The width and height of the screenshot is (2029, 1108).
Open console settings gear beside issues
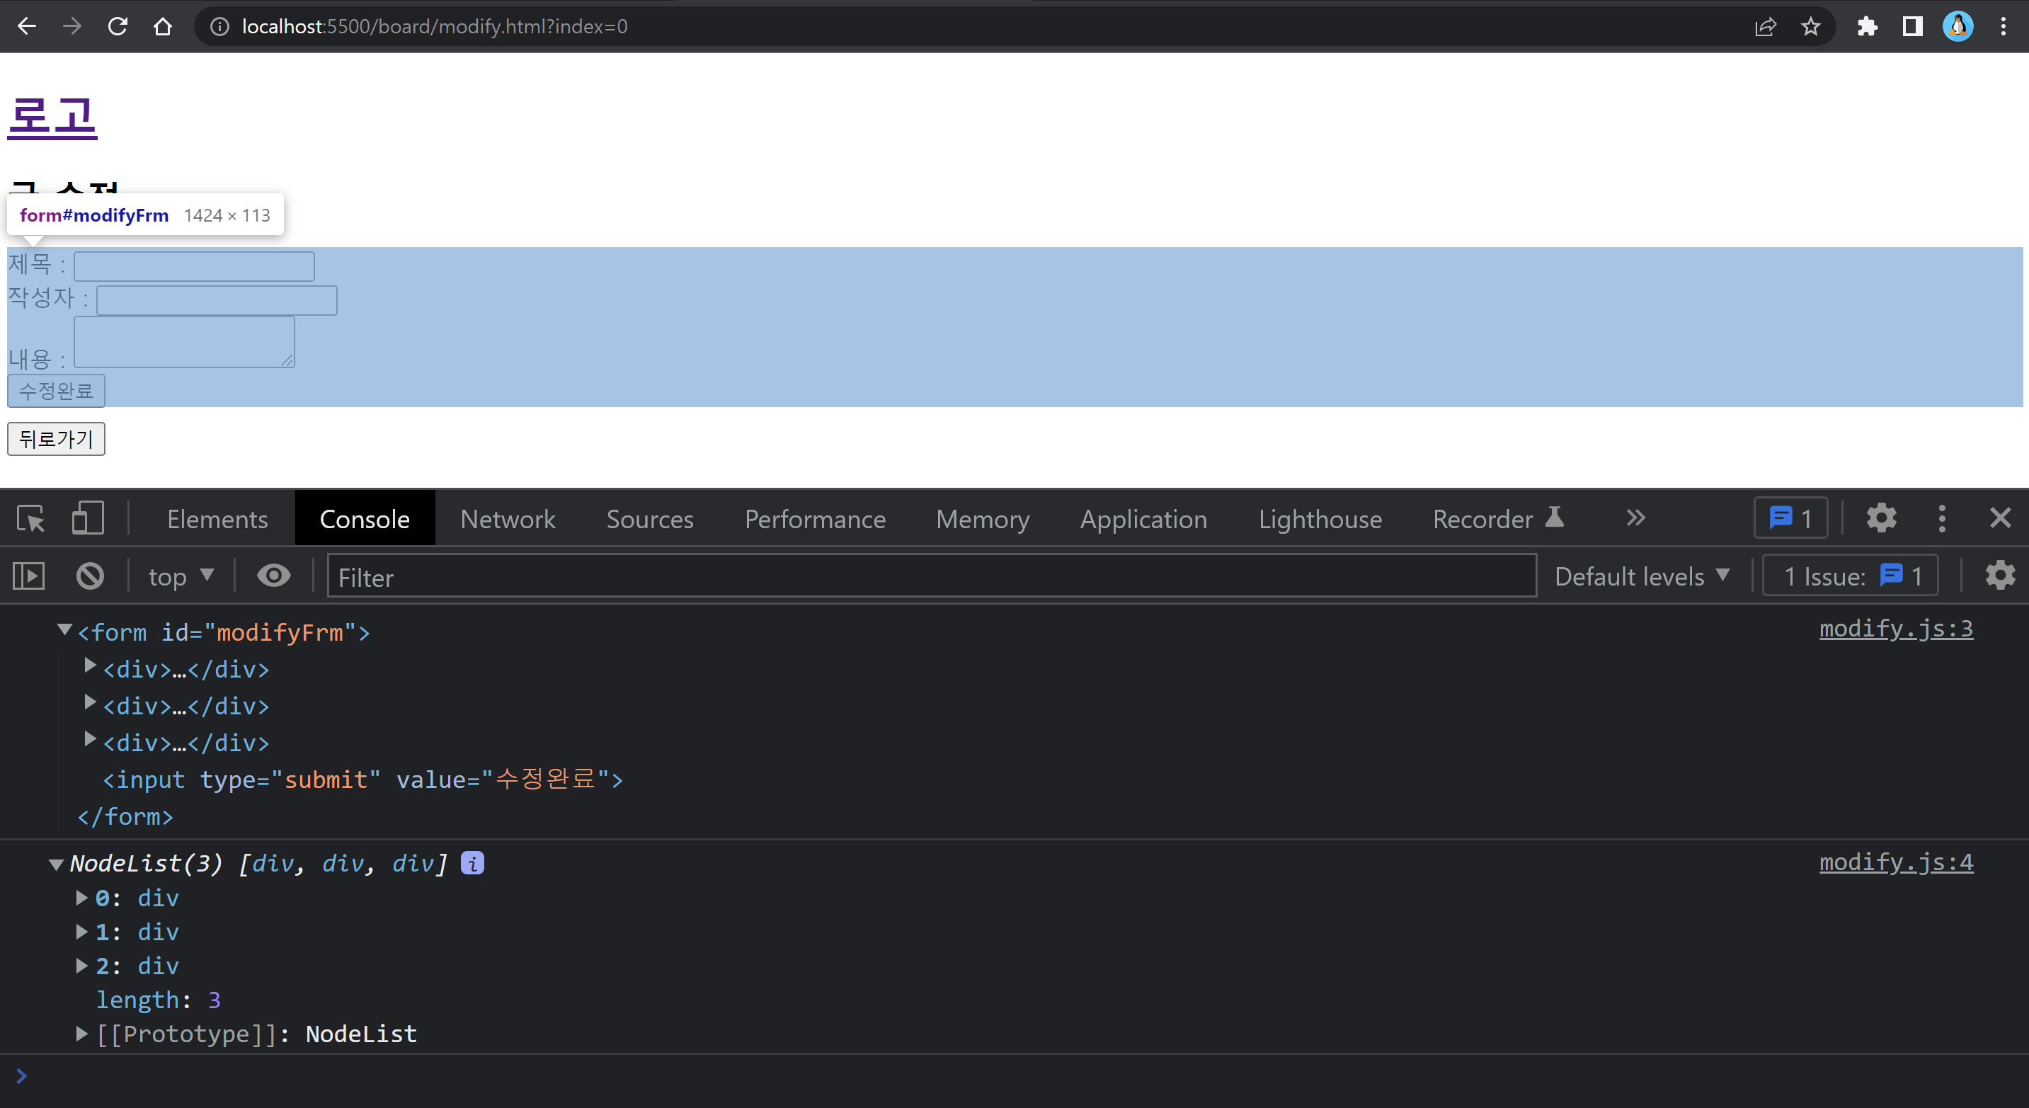click(x=1999, y=576)
